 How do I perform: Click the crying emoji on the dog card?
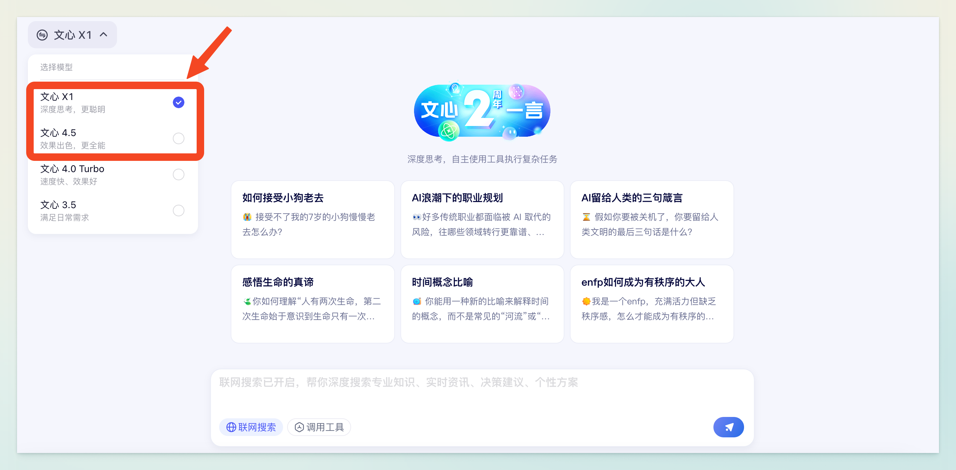click(x=247, y=217)
